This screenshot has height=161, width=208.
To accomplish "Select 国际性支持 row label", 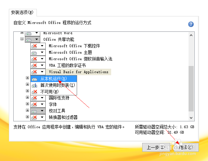I will click(59, 98).
